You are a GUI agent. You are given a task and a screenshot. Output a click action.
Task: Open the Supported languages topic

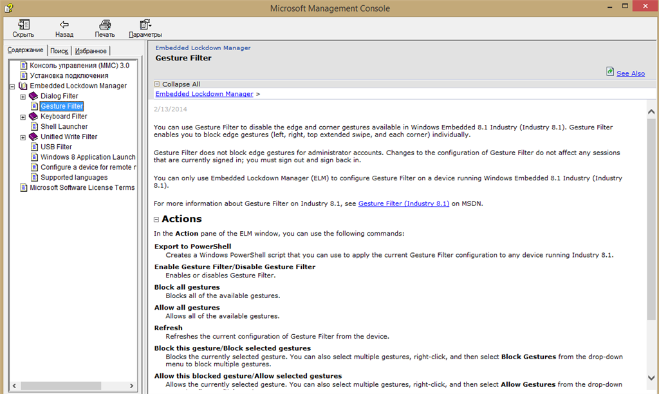point(74,178)
